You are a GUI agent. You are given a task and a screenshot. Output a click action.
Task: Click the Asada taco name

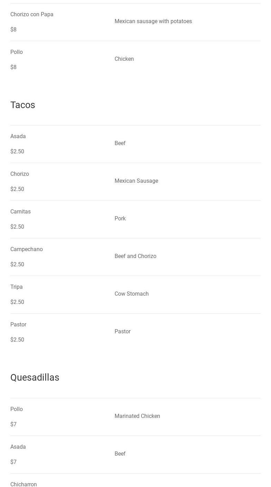pos(18,136)
